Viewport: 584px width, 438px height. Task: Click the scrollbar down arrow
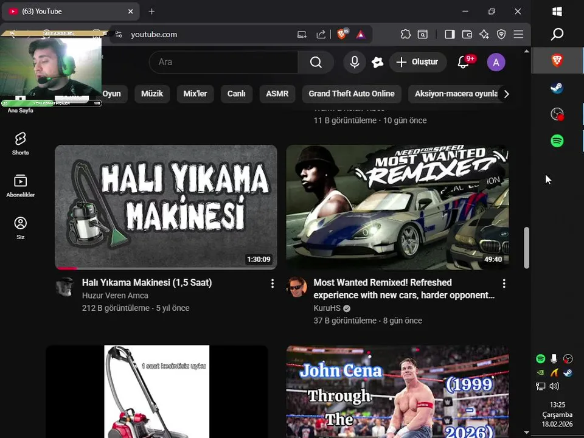point(526,433)
